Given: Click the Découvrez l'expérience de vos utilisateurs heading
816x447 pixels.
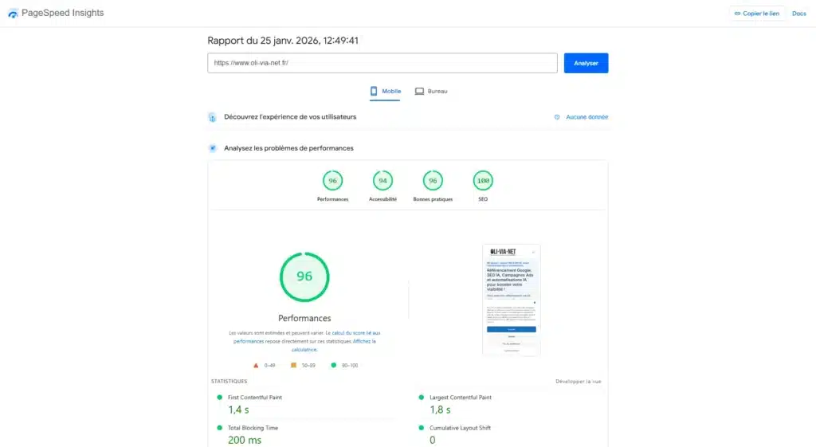Looking at the screenshot, I should [x=290, y=117].
